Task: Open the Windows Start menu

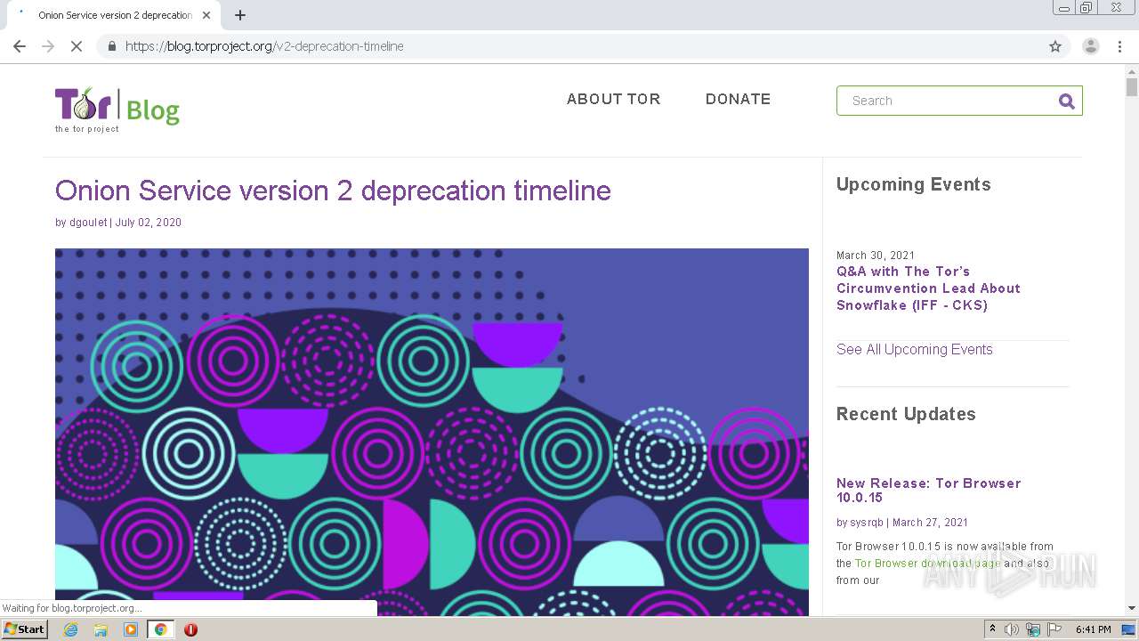Action: coord(25,629)
